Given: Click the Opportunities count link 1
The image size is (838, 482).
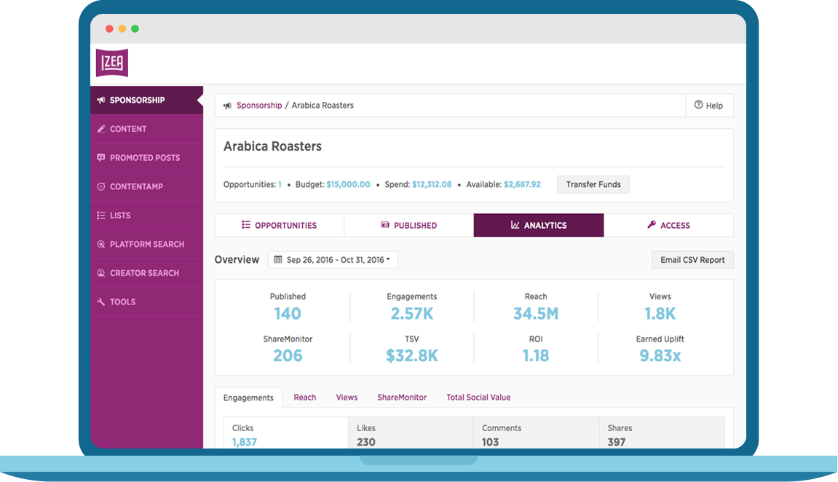Looking at the screenshot, I should 280,184.
